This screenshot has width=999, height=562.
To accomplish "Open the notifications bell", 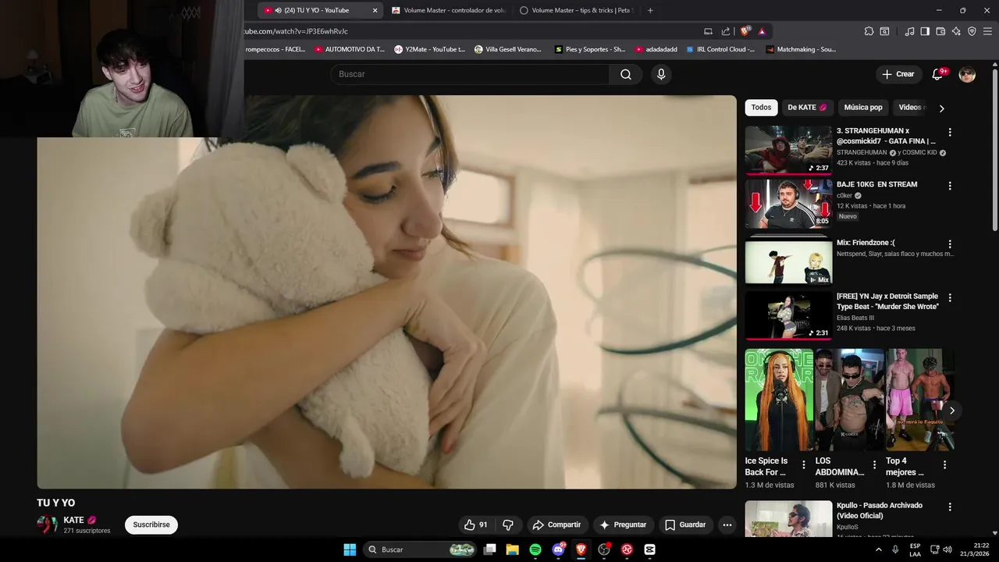I will pos(938,74).
